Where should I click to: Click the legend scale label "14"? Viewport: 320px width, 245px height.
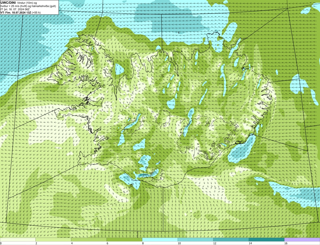pos(250,243)
